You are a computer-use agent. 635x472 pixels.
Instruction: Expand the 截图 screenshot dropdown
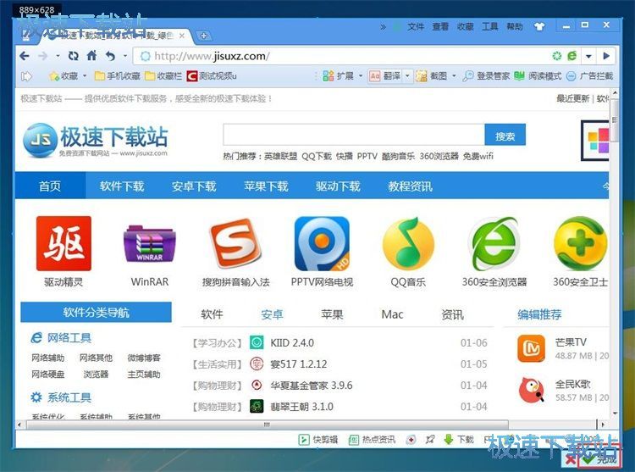coord(453,76)
